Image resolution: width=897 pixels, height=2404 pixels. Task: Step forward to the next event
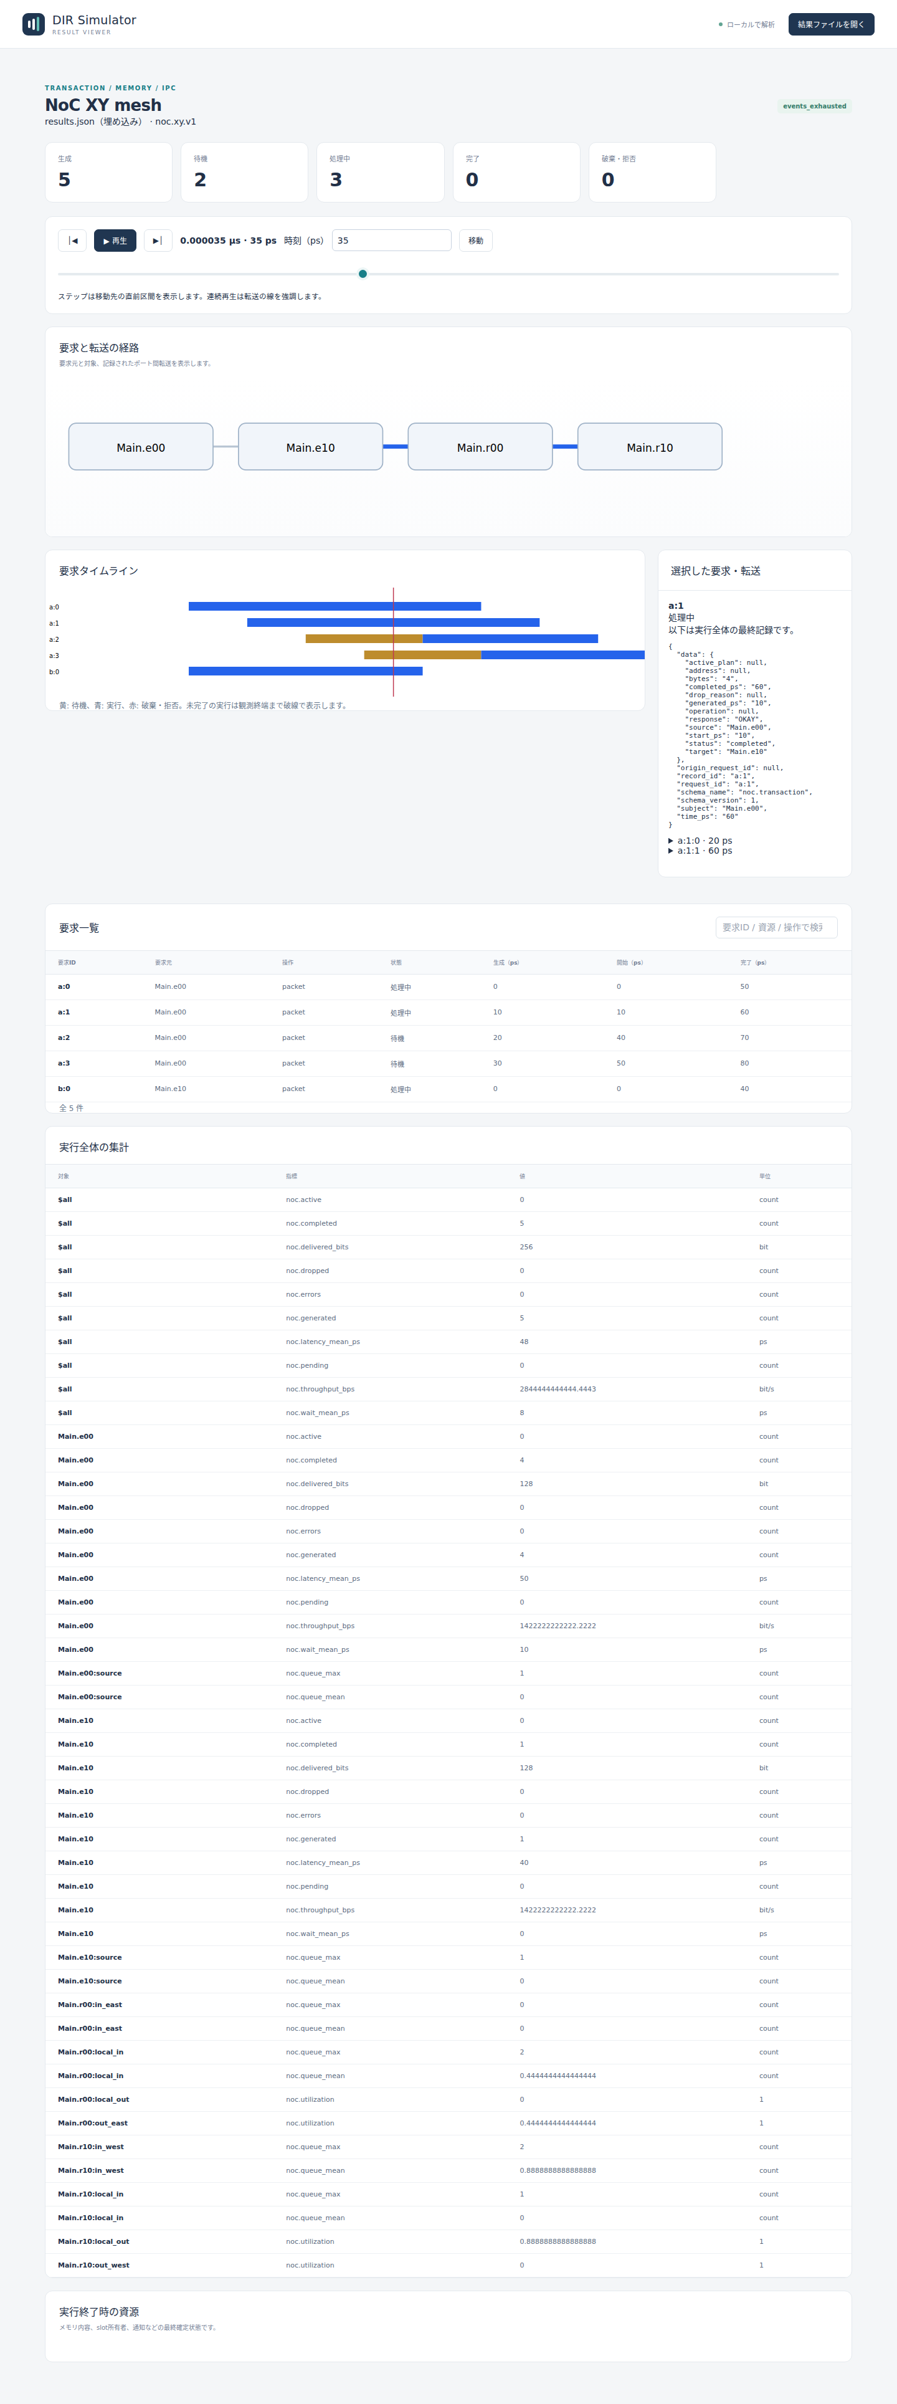[x=158, y=241]
